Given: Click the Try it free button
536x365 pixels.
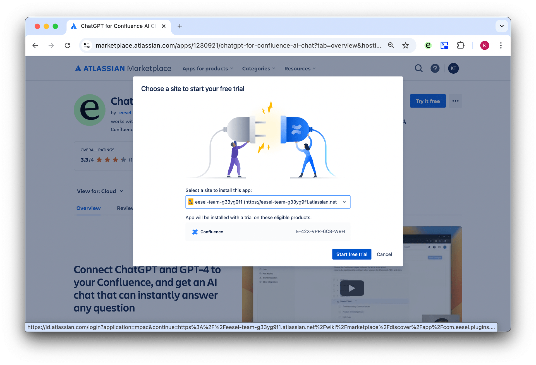Looking at the screenshot, I should pos(428,101).
